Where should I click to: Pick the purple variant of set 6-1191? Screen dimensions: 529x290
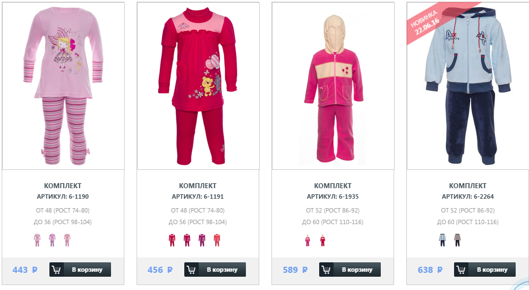click(x=201, y=240)
